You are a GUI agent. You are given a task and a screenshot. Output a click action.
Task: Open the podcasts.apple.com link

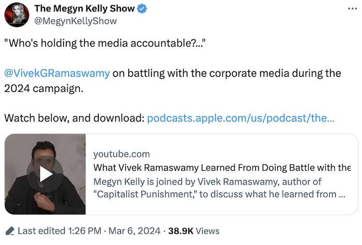(240, 118)
